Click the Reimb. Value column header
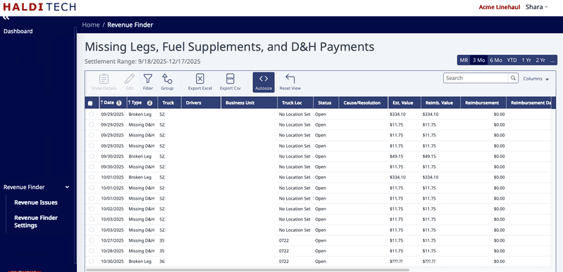563x272 pixels. click(440, 103)
